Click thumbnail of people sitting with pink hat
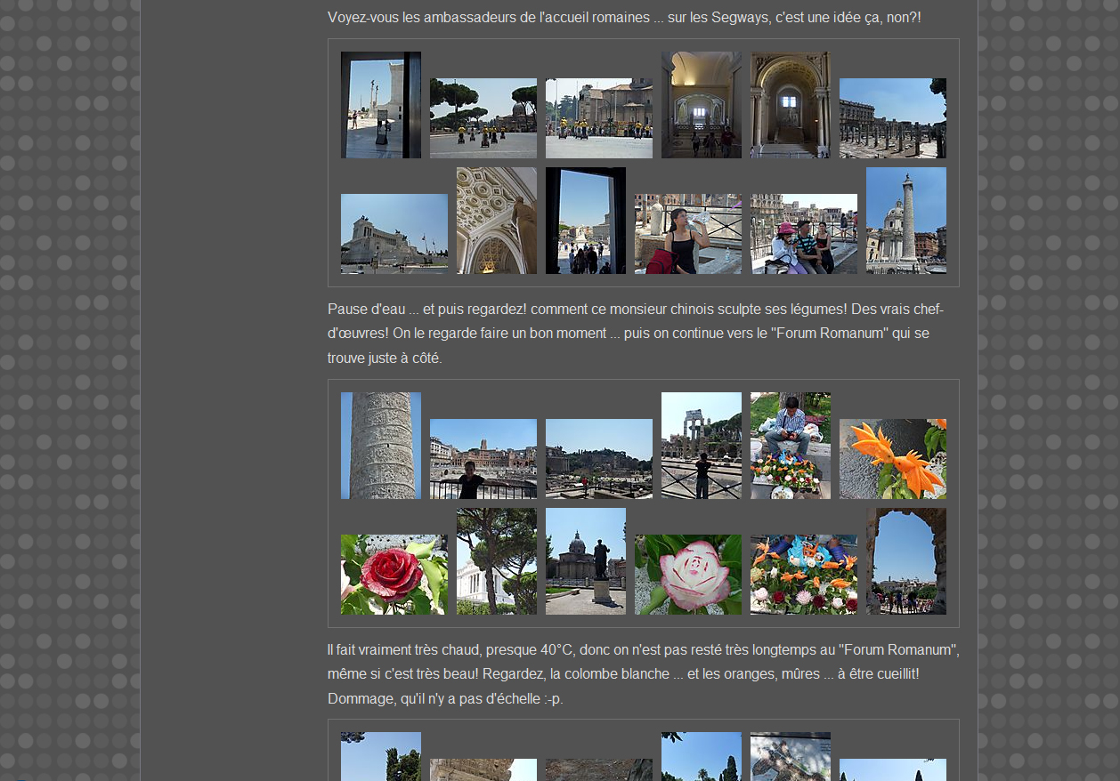1120x781 pixels. (x=803, y=234)
